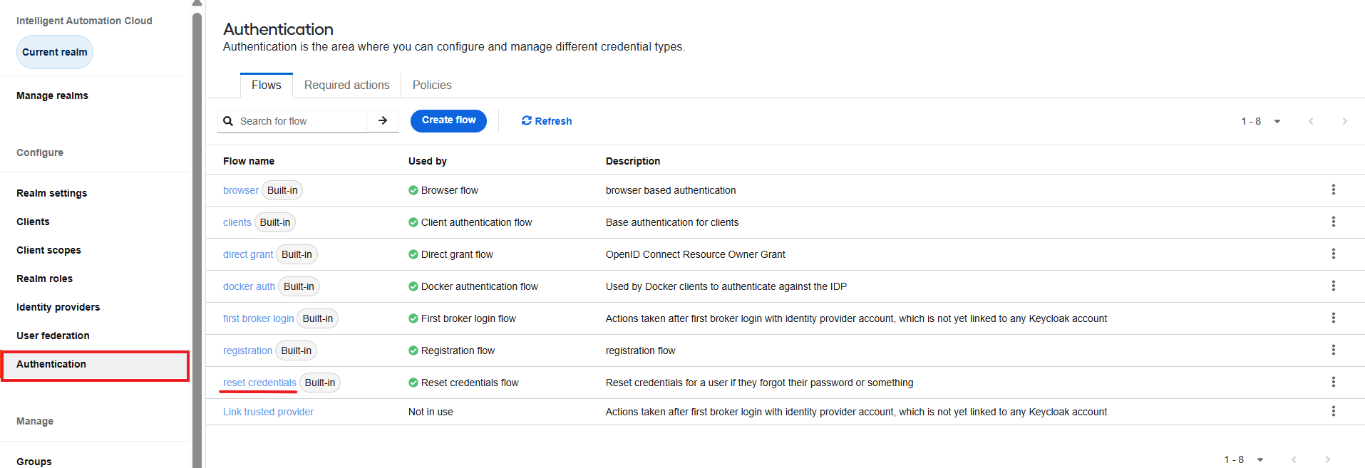Open Manage realms in sidebar
Image resolution: width=1365 pixels, height=468 pixels.
[x=52, y=95]
